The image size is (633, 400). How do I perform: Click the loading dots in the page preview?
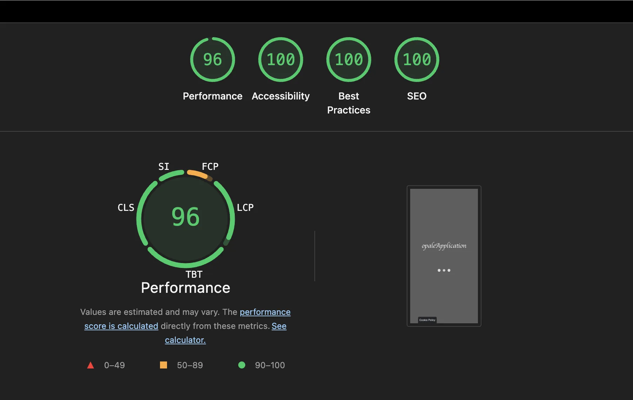(444, 270)
